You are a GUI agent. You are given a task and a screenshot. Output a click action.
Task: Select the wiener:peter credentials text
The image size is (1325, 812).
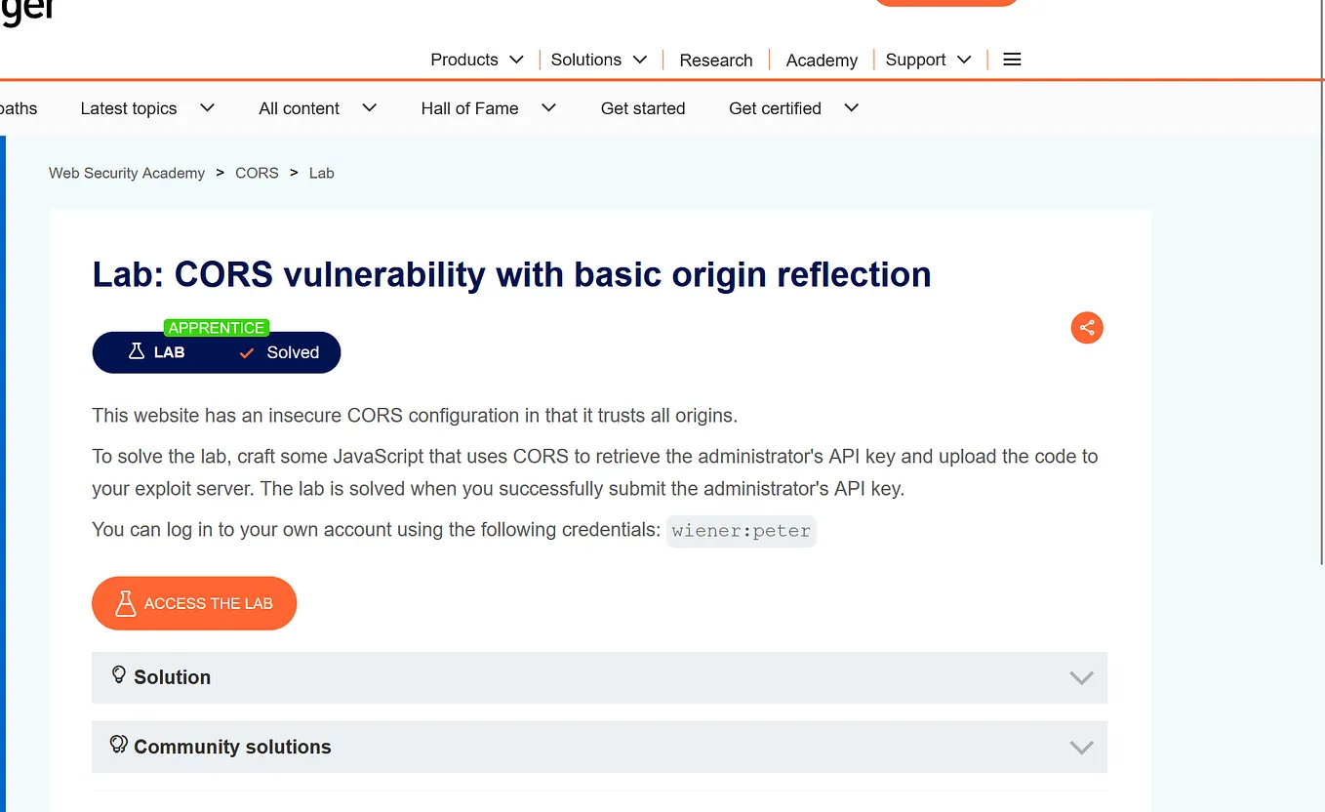(x=741, y=531)
